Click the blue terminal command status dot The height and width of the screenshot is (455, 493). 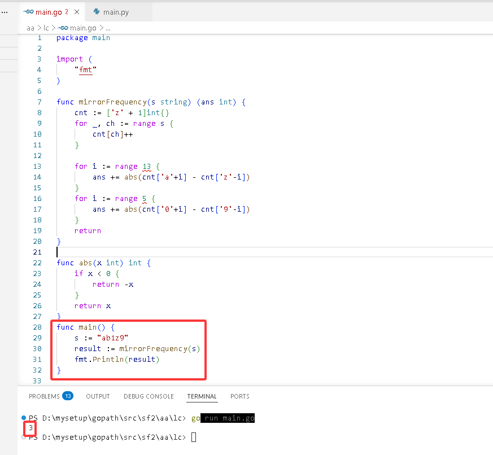pyautogui.click(x=24, y=418)
